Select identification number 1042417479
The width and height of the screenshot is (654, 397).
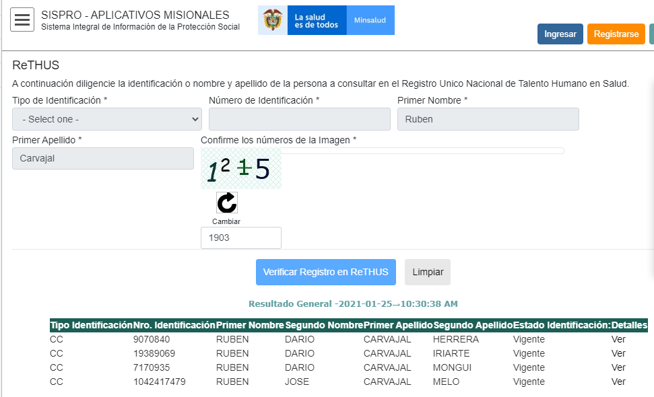pyautogui.click(x=160, y=382)
